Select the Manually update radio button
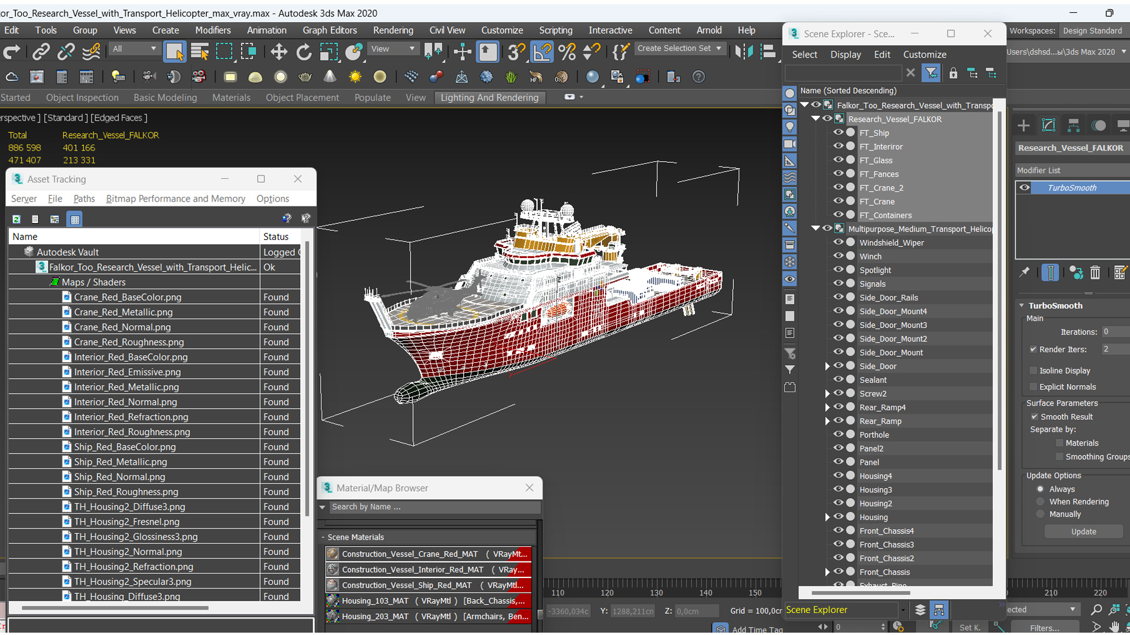The image size is (1130, 635). (x=1041, y=514)
